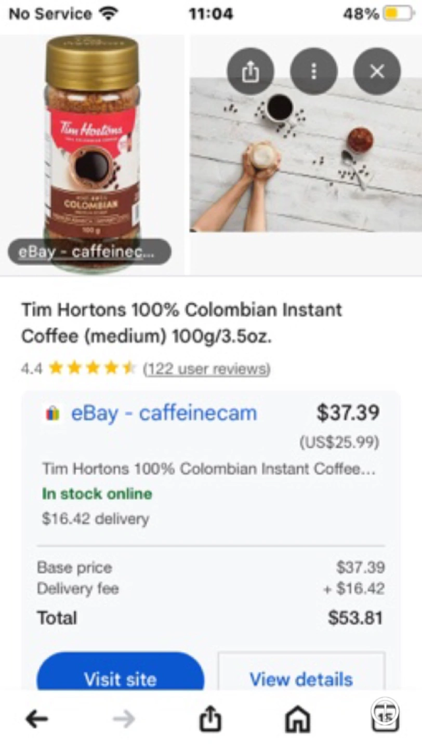This screenshot has height=748, width=422.
Task: Open the eBay - caffeinecam seller link
Action: coord(164,413)
